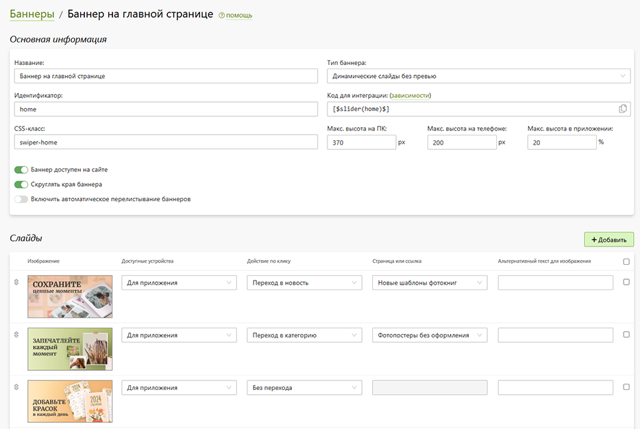Open 'Фотопостеры без оформления' page dropdown
The width and height of the screenshot is (640, 429).
pyautogui.click(x=430, y=335)
